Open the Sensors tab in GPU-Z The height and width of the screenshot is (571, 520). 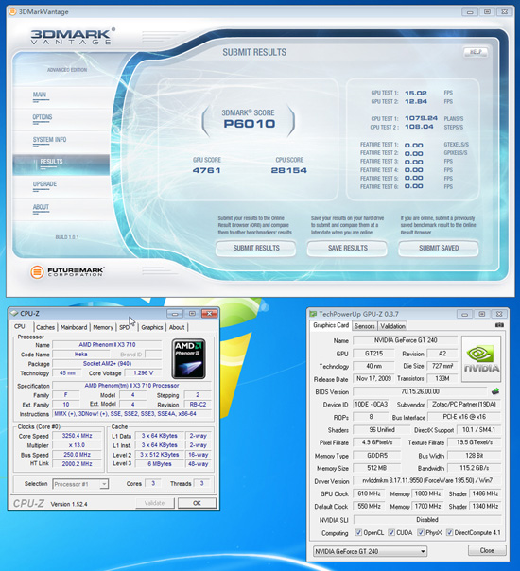click(365, 326)
